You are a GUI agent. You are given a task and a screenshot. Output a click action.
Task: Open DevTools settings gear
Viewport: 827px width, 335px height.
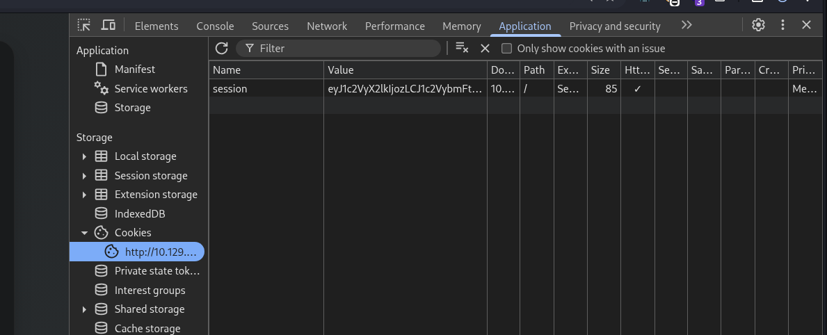click(758, 25)
